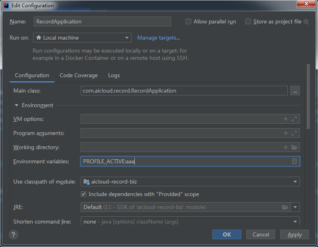
Task: Click the plus icon in VM options
Action: coord(286,119)
